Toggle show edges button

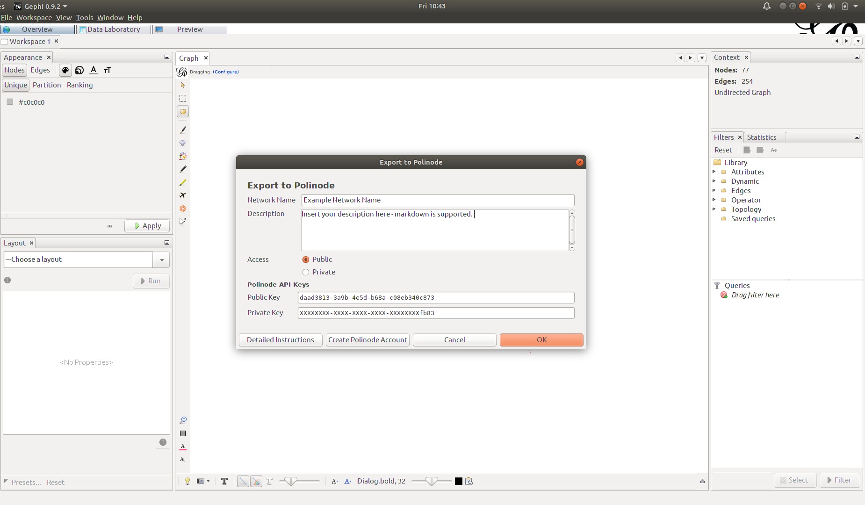coord(243,481)
